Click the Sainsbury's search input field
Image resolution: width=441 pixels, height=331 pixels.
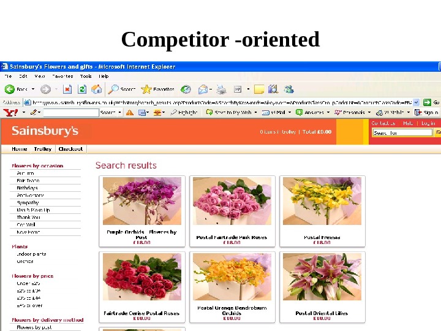[x=402, y=133]
